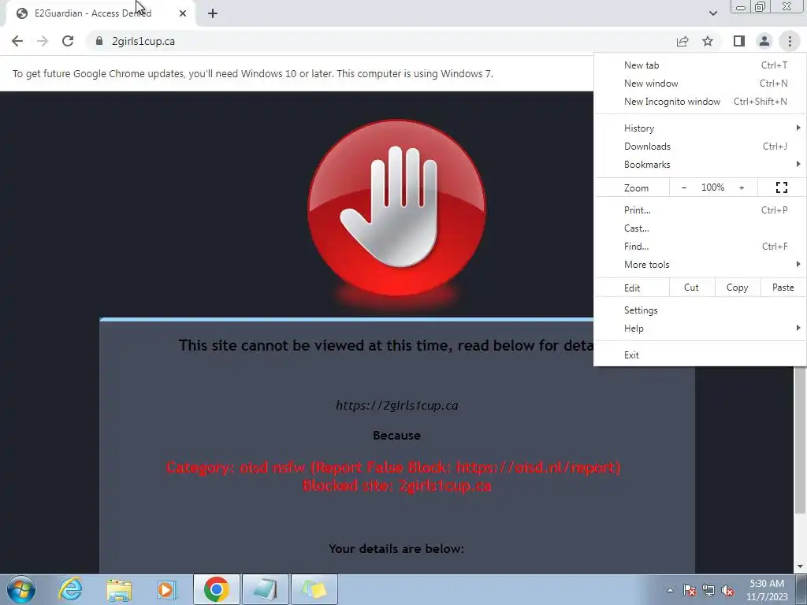Expand the More tools submenu
Image resolution: width=807 pixels, height=605 pixels.
pyautogui.click(x=700, y=264)
